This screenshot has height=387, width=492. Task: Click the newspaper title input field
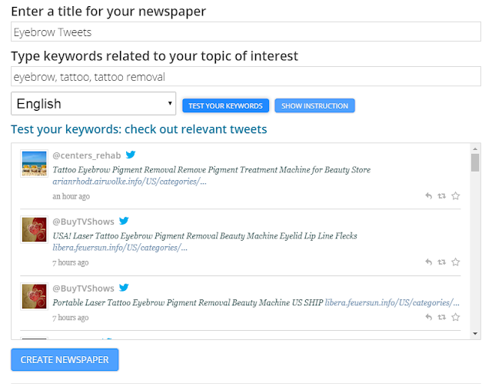point(246,32)
